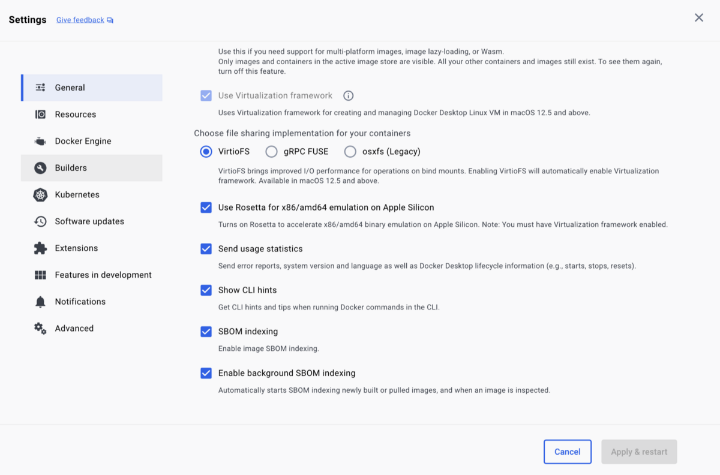
Task: Click the Give feedback link
Action: (x=80, y=20)
